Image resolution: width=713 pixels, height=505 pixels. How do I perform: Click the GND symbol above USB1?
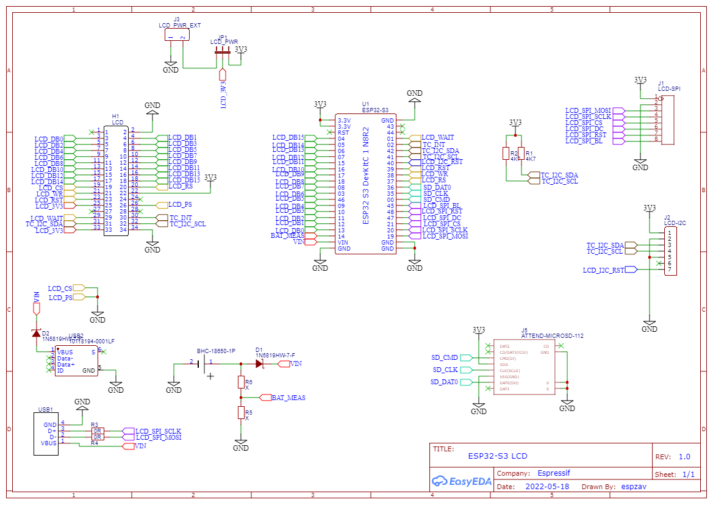(x=82, y=404)
